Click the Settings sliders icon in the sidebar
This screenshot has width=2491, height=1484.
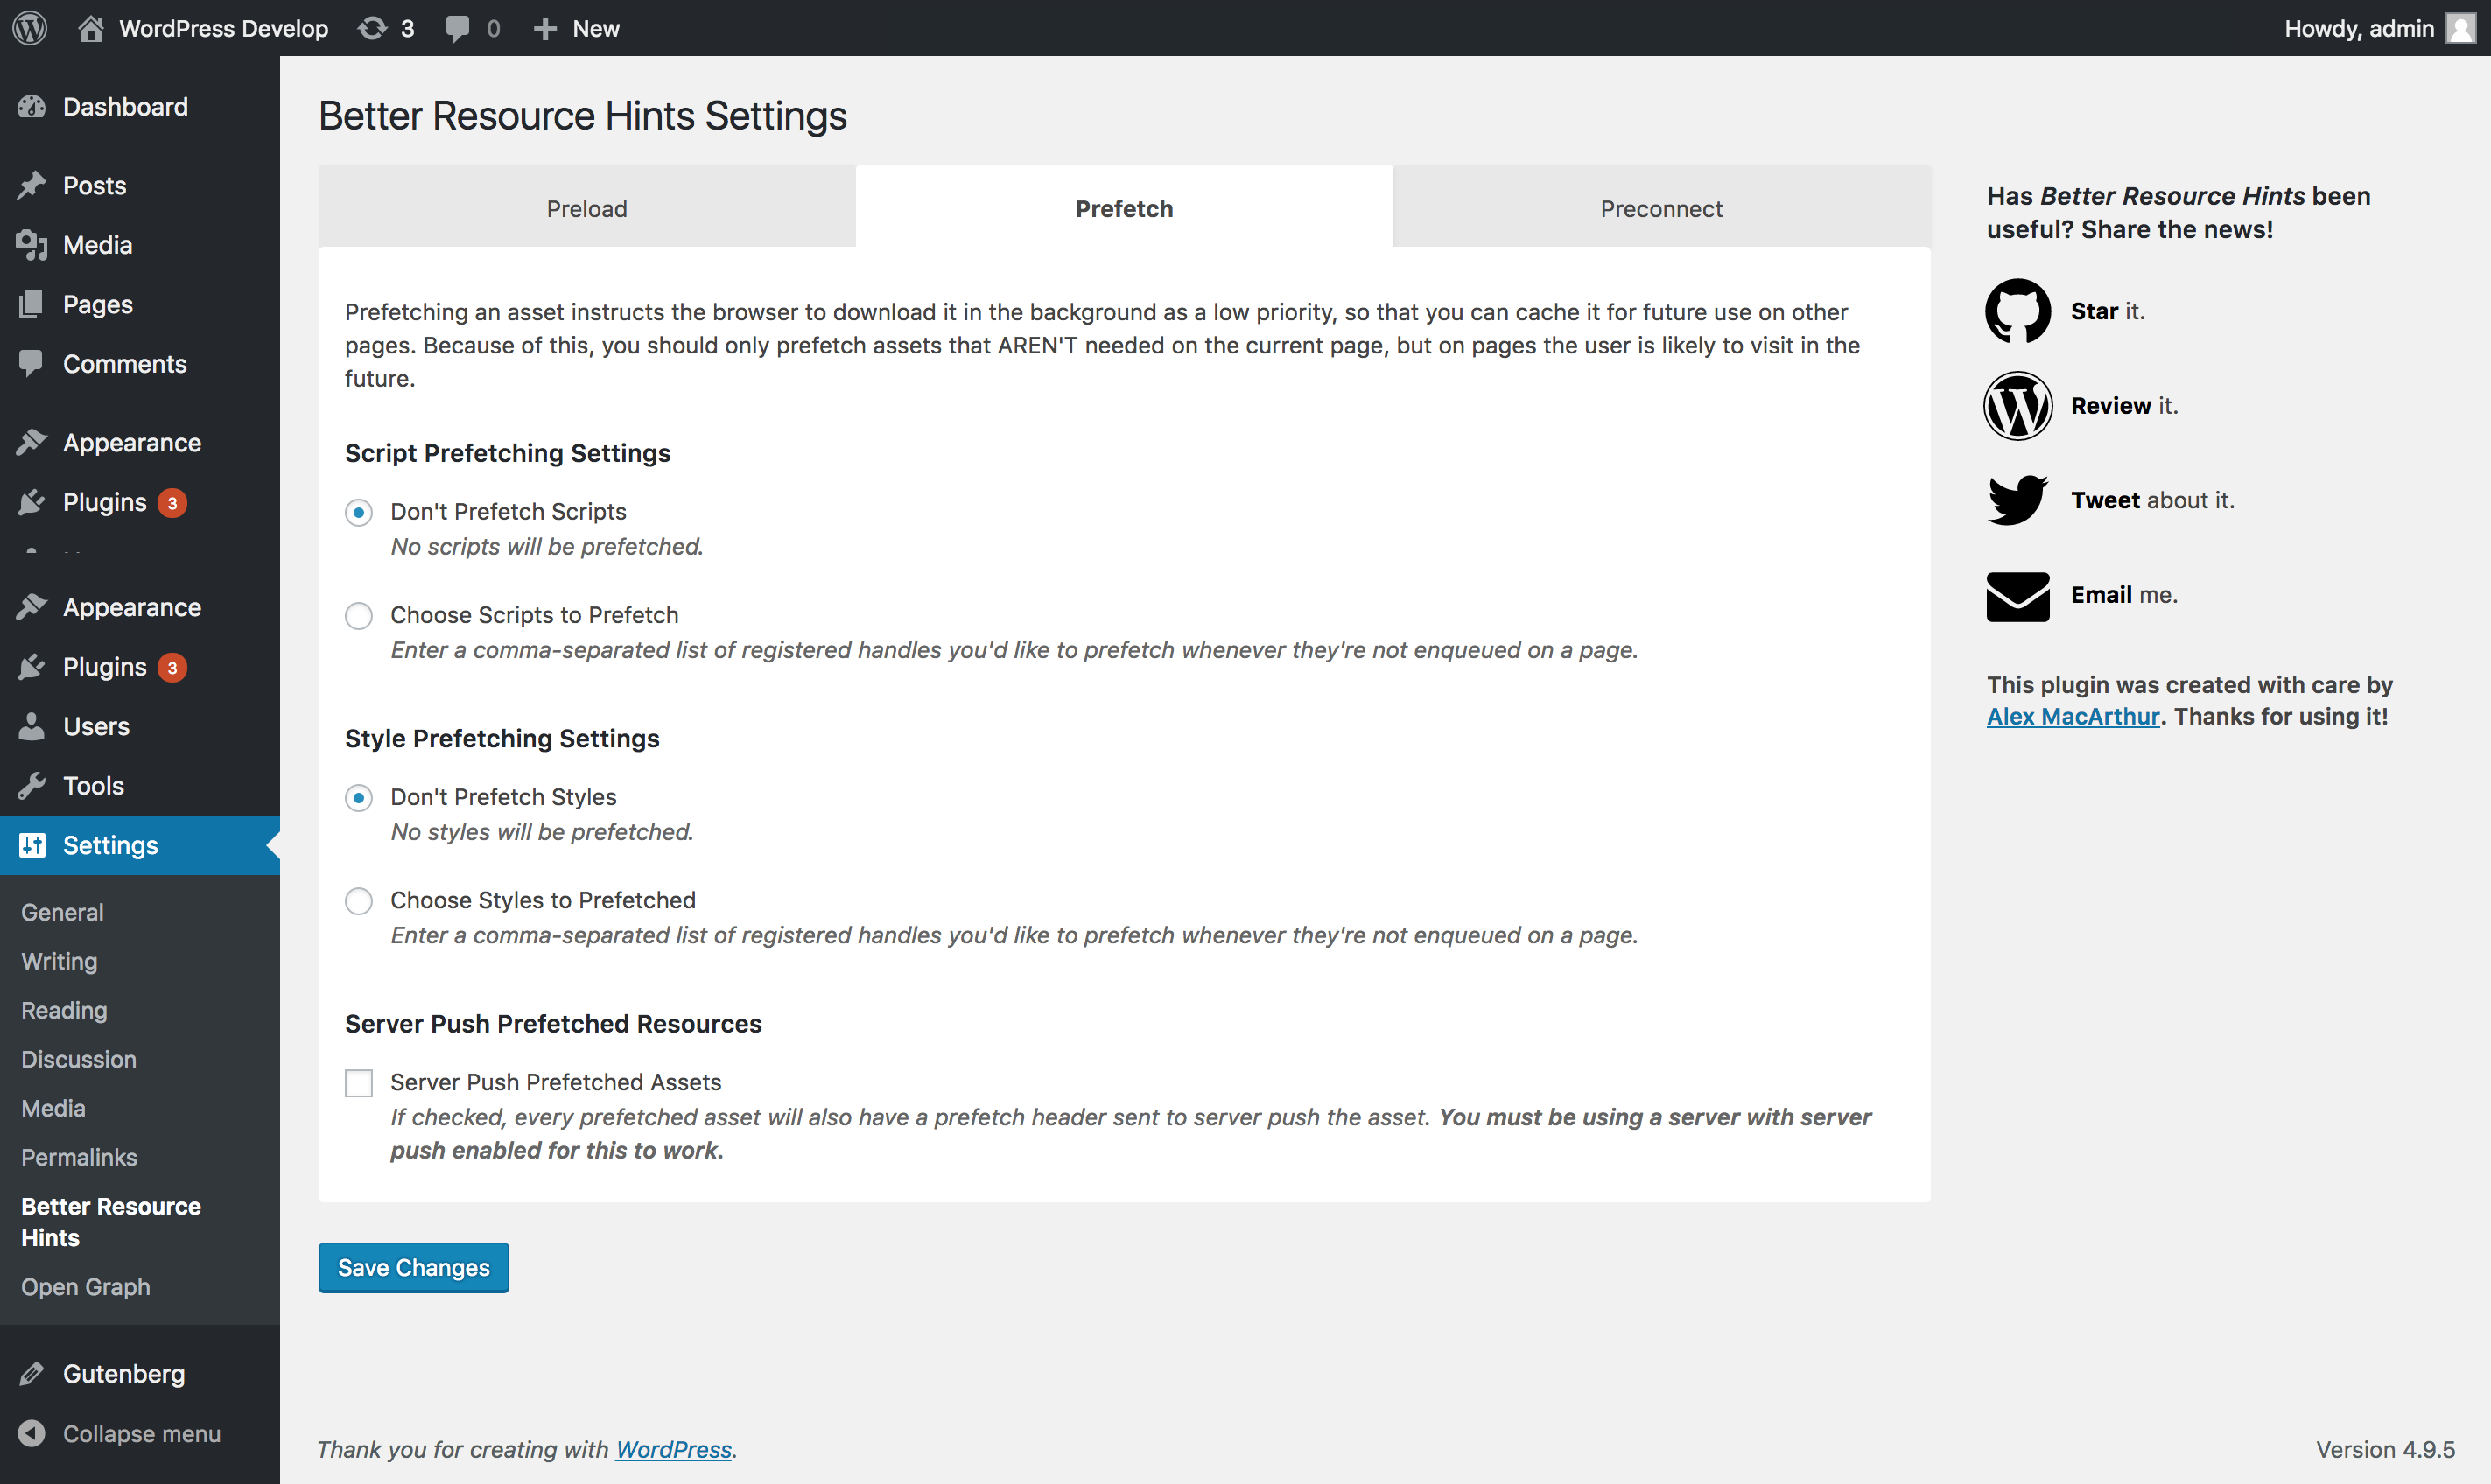click(32, 845)
